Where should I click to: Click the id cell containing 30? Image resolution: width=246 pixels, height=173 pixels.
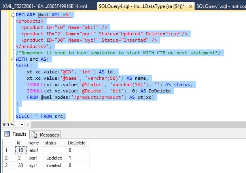pyautogui.click(x=21, y=165)
